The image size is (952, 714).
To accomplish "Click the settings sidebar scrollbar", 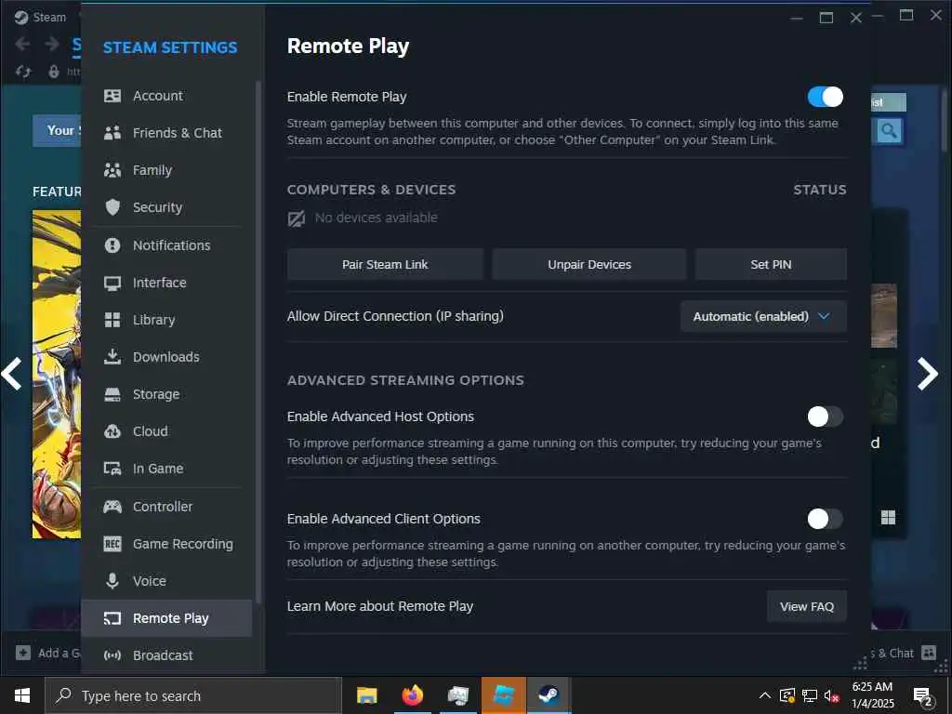I will click(258, 342).
